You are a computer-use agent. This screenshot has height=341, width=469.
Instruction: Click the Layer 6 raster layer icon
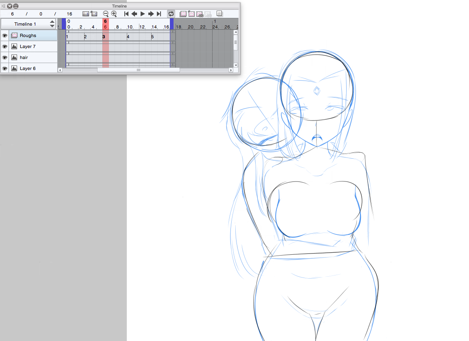(x=14, y=68)
